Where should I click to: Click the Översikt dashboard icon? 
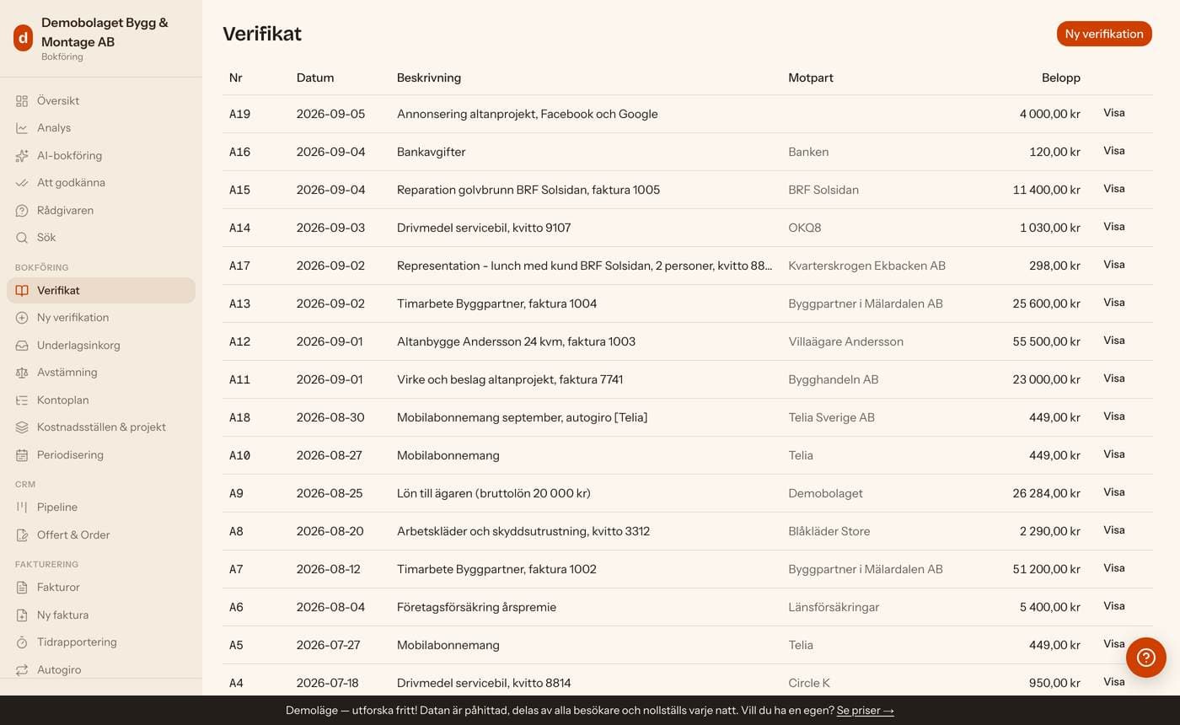(x=22, y=101)
